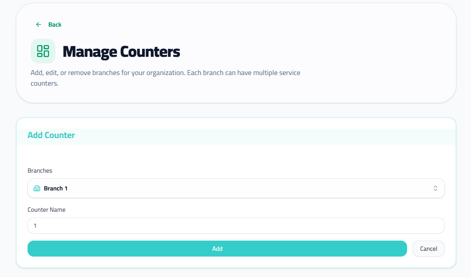Click the branch building icon inside the selector

(37, 188)
